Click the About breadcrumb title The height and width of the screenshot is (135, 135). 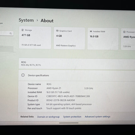click(x=47, y=21)
